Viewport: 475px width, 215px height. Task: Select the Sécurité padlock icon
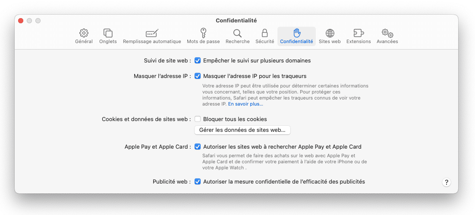pyautogui.click(x=265, y=33)
